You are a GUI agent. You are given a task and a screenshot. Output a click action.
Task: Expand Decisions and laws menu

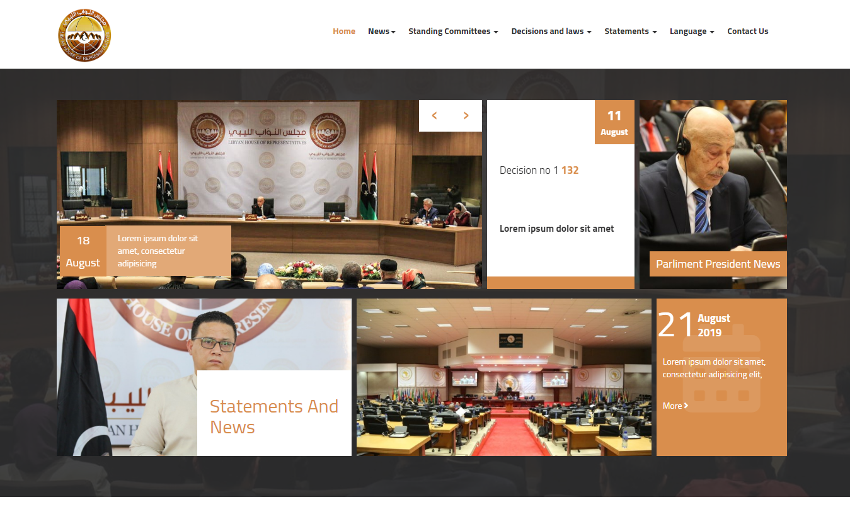coord(551,31)
